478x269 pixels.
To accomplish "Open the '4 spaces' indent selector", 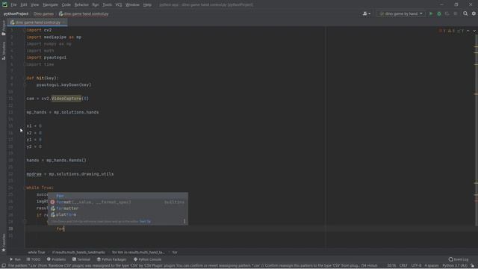I will click(432, 266).
